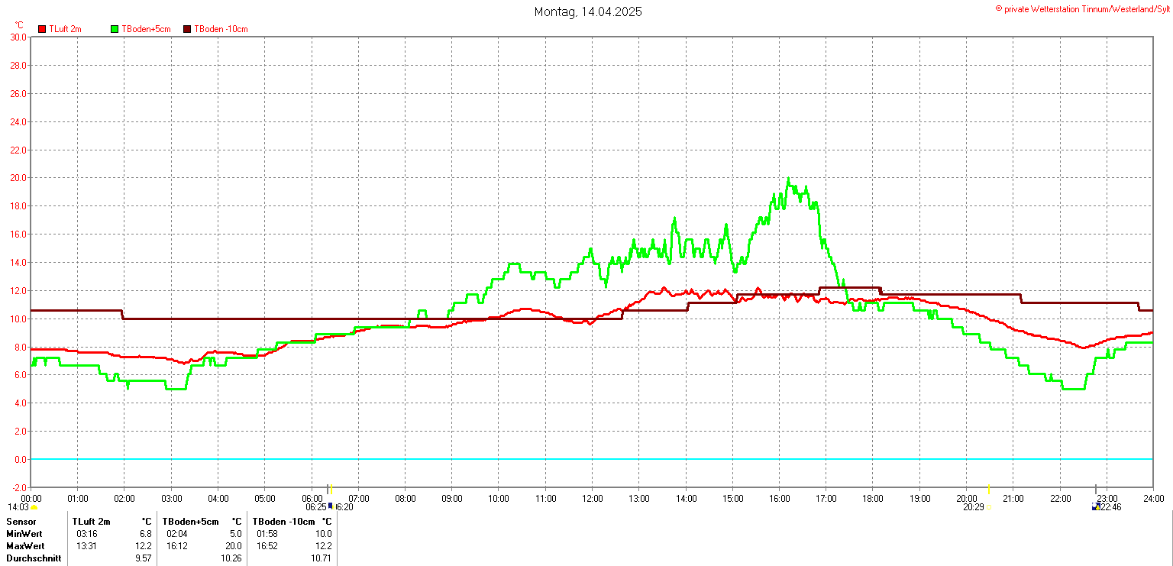
Task: Click the TLuft 2m legend label
Action: click(65, 29)
